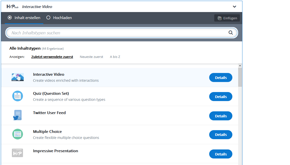Sort content types A bis Z
The height and width of the screenshot is (165, 290).
coord(115,57)
